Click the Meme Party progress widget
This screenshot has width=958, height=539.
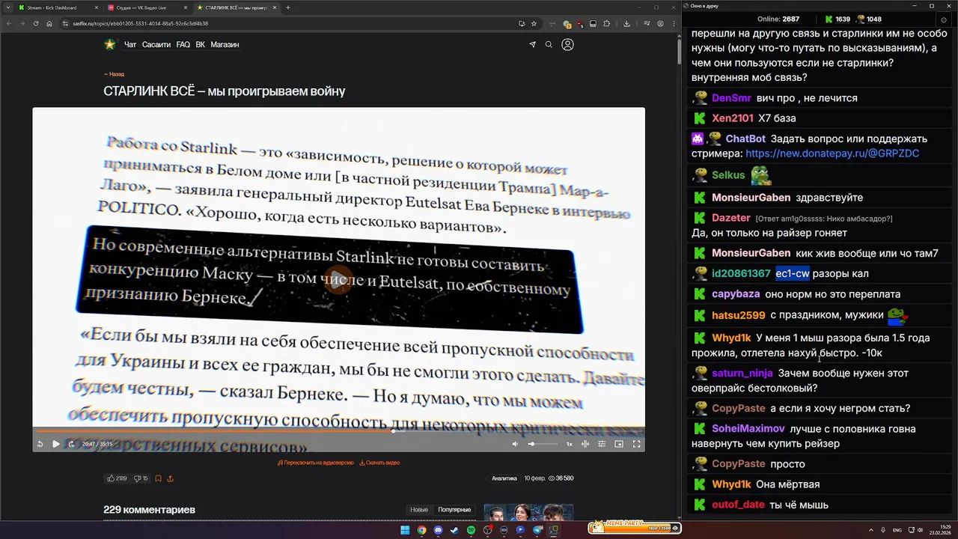634,528
